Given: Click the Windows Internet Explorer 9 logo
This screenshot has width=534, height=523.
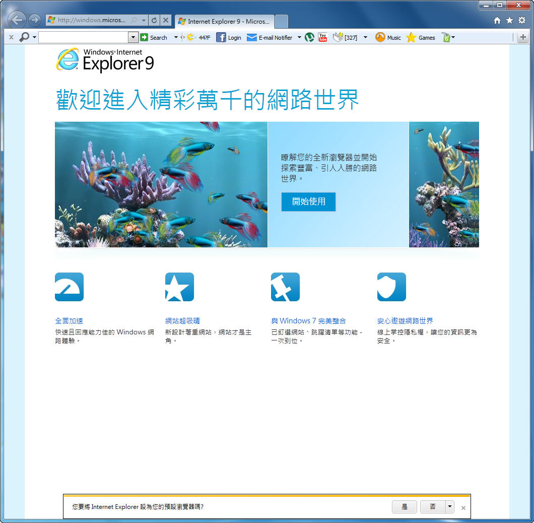Looking at the screenshot, I should 105,60.
